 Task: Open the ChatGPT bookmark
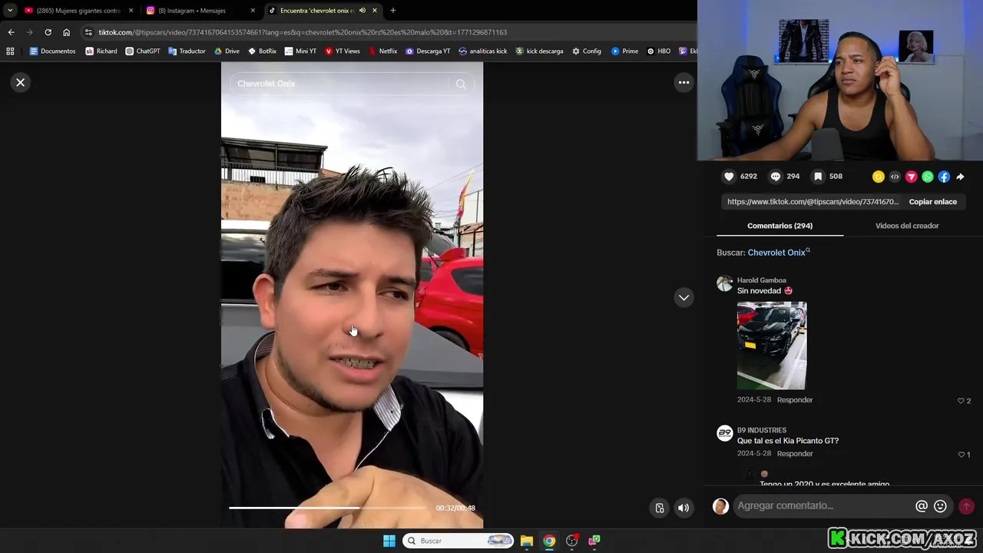(x=143, y=51)
